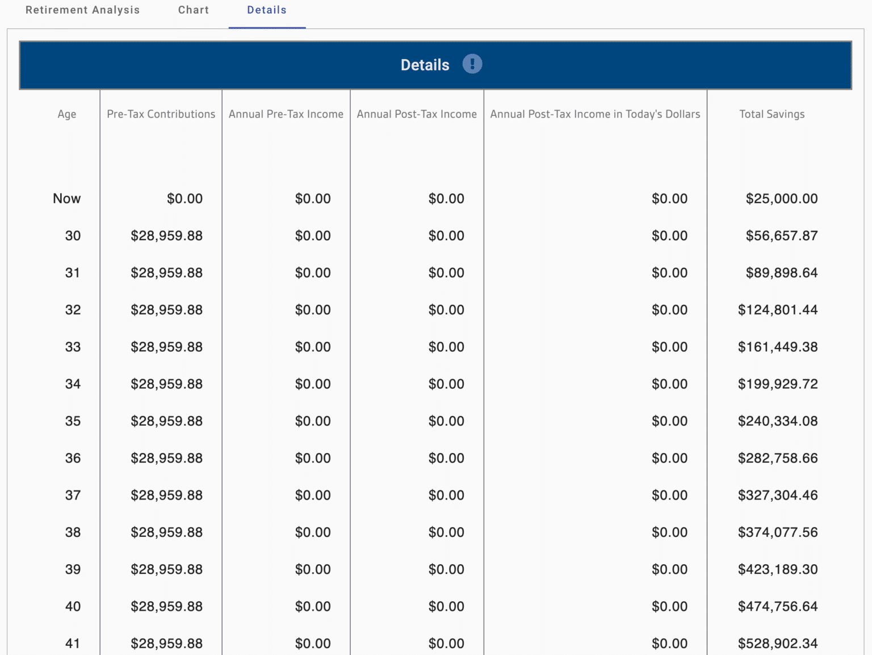Open the Retirement Analysis tab
Image resolution: width=872 pixels, height=655 pixels.
(82, 10)
